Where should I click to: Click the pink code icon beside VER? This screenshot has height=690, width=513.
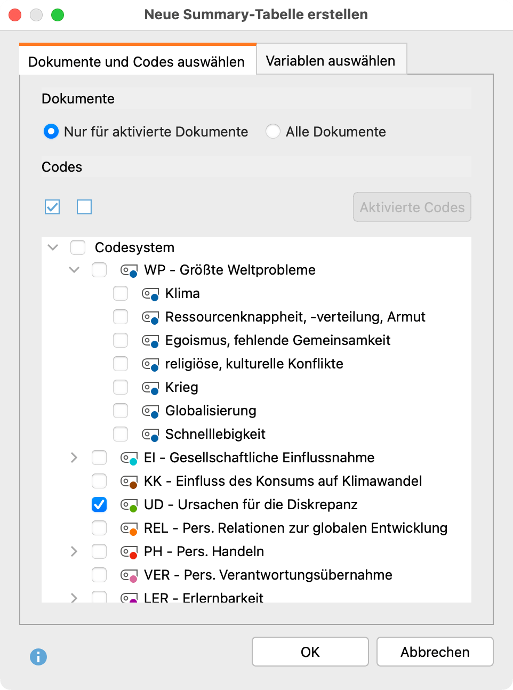pos(129,575)
